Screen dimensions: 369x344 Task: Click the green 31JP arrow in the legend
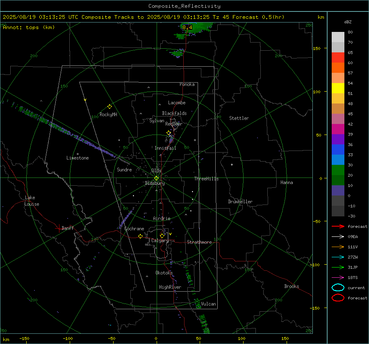(338, 267)
